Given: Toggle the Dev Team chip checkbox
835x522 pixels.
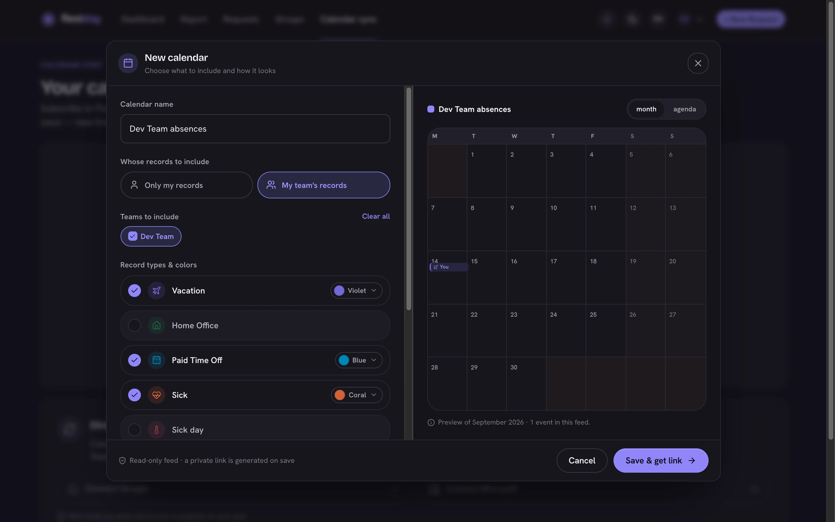Looking at the screenshot, I should [132, 236].
